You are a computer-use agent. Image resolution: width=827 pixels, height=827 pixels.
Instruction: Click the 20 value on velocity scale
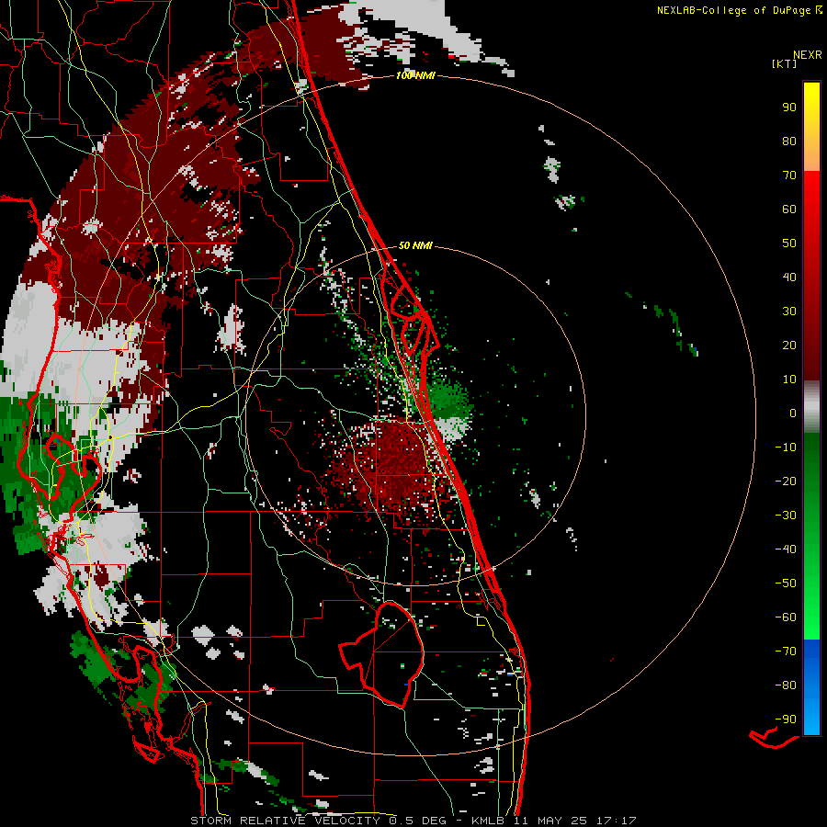(x=789, y=345)
